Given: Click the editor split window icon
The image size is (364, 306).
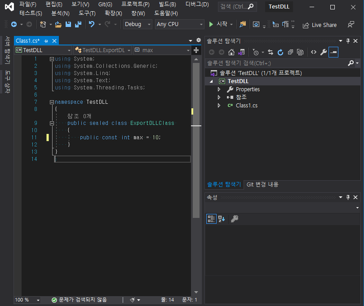Looking at the screenshot, I should coord(196,50).
